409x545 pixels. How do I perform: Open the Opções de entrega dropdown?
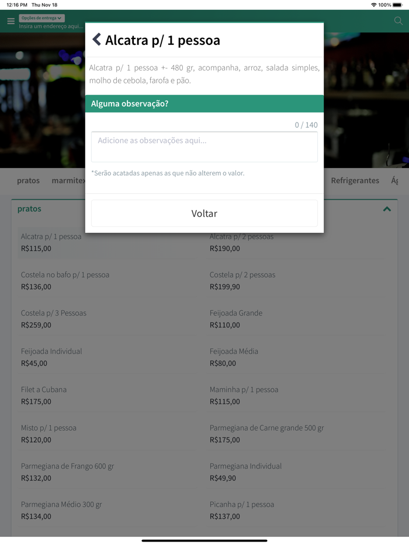pyautogui.click(x=41, y=18)
